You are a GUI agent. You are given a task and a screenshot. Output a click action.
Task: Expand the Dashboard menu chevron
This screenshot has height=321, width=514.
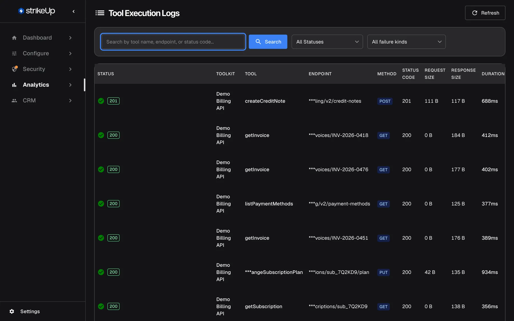70,38
